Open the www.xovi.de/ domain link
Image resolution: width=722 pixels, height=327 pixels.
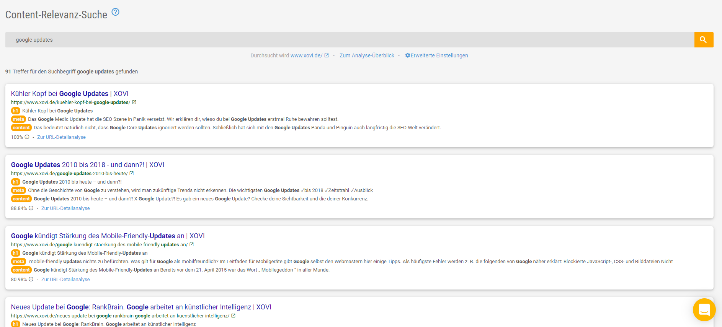(x=306, y=55)
